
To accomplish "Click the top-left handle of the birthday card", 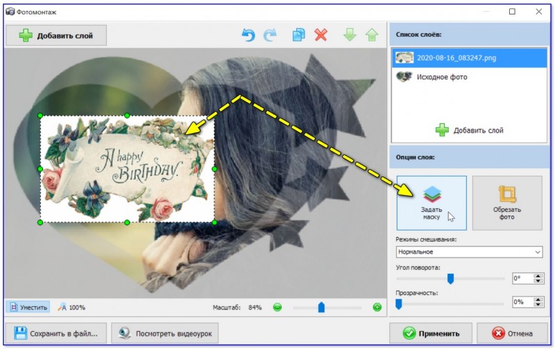I will point(40,116).
